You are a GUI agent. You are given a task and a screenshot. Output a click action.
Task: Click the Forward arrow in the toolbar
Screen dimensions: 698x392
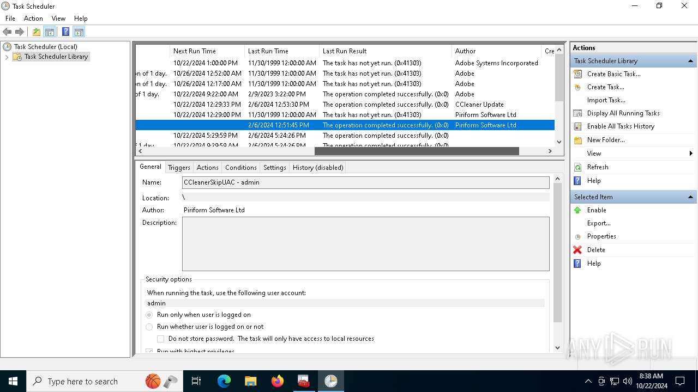(20, 32)
